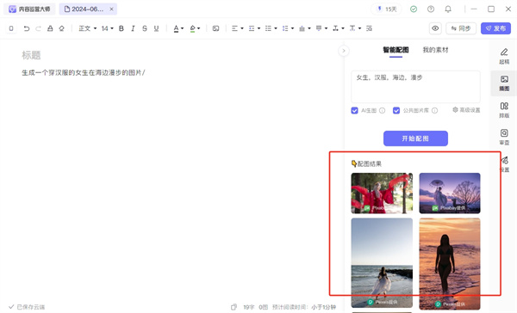Click the last toolbar icon beside line height
The width and height of the screenshot is (517, 313).
tap(369, 28)
